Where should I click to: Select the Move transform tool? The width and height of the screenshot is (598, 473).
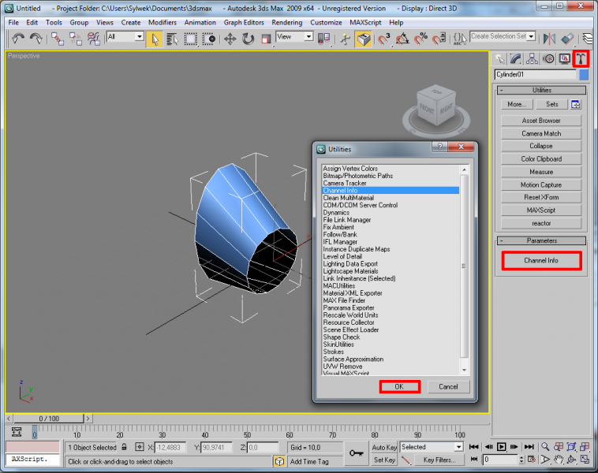click(x=230, y=38)
